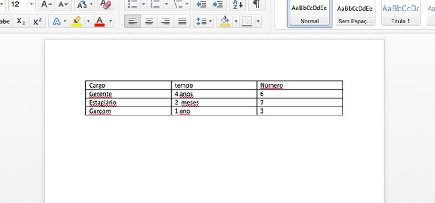The height and width of the screenshot is (203, 435).
Task: Decrease paragraph indent
Action: click(x=201, y=5)
